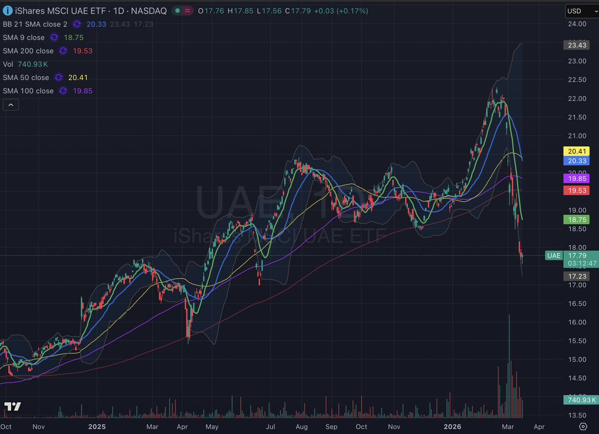Click the green UAE symbol tag on the price line
The image size is (599, 434).
(554, 256)
